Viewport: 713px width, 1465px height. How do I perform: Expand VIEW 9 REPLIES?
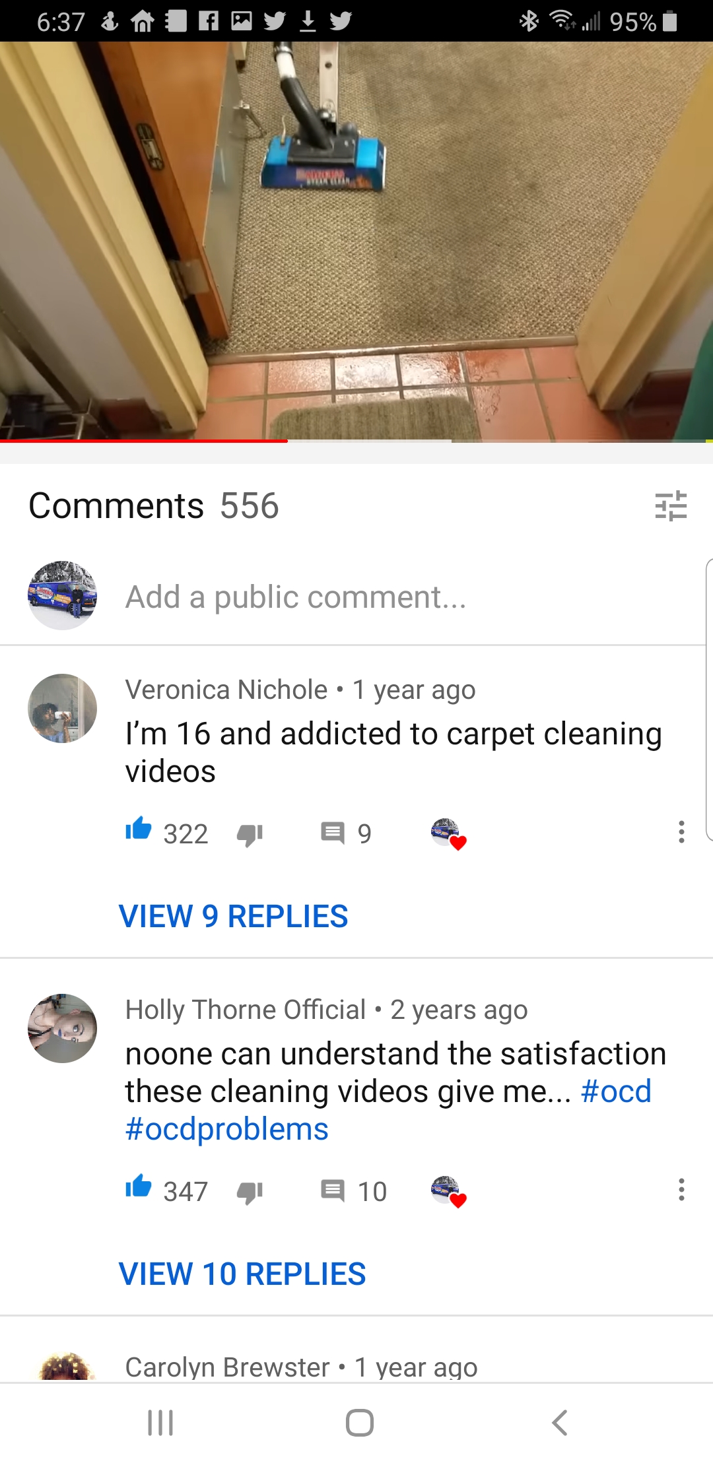(x=233, y=916)
